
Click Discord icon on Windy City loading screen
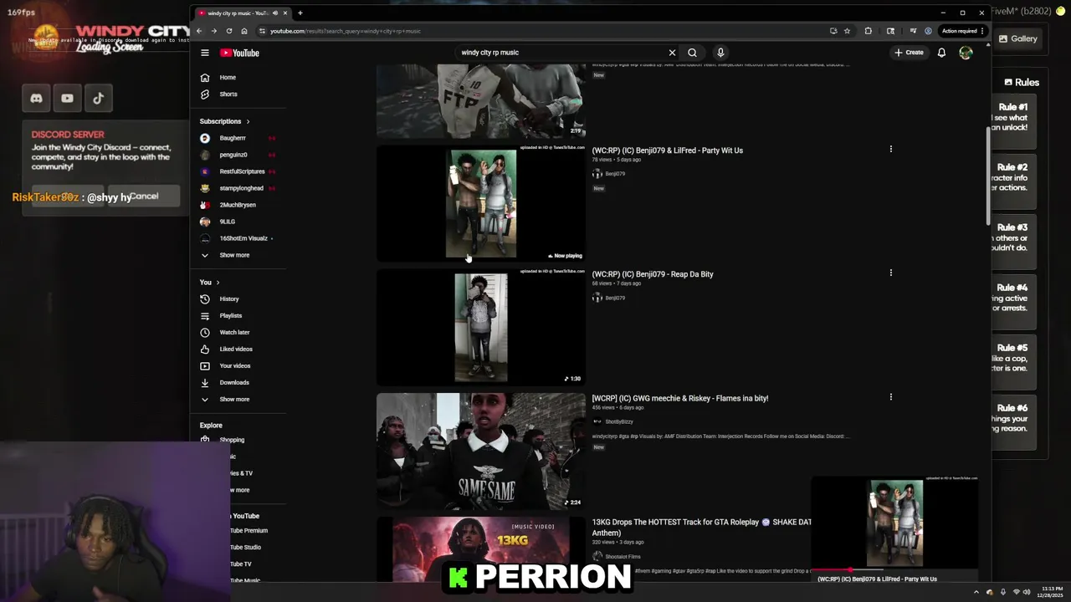tap(36, 99)
